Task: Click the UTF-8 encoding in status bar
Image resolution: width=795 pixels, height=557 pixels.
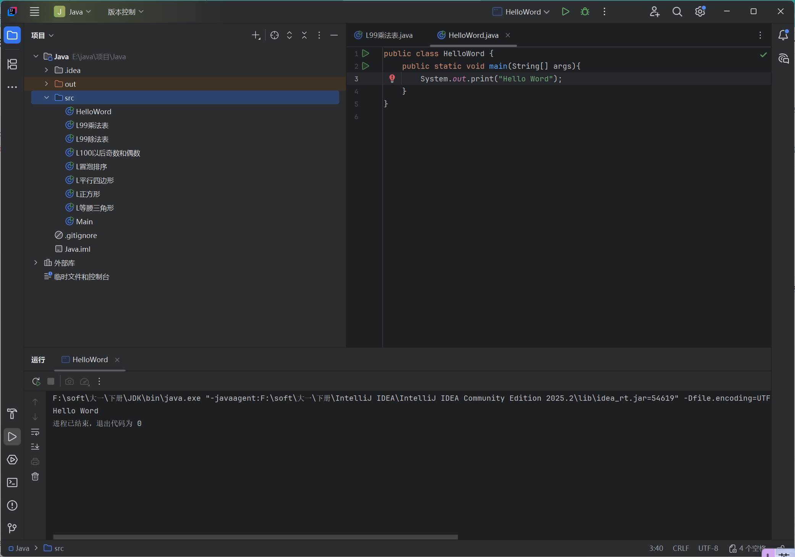Action: point(708,548)
